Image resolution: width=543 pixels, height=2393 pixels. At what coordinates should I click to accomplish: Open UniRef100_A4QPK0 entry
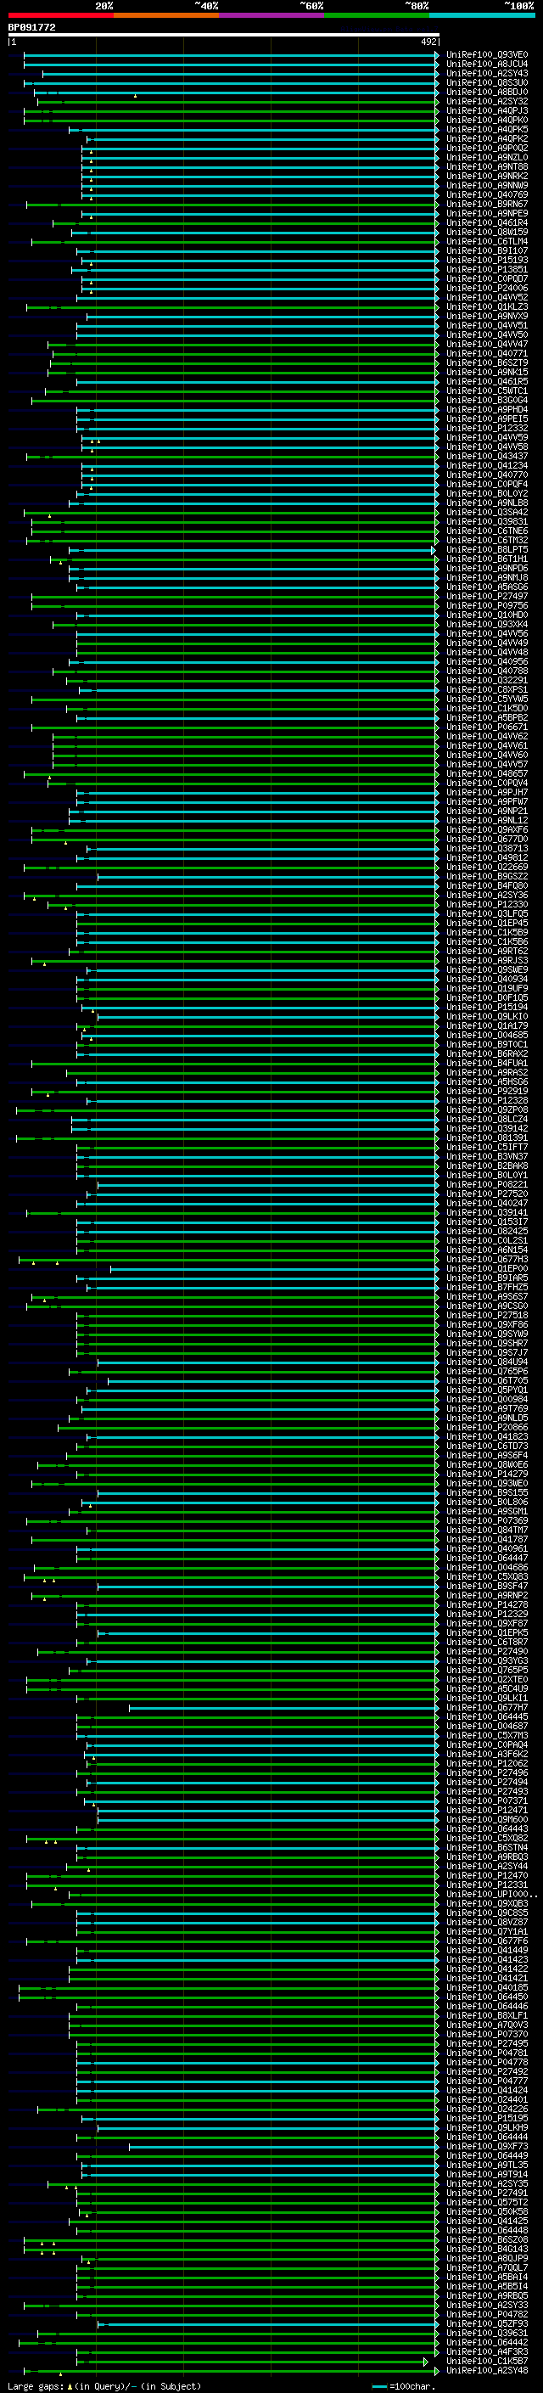pos(486,120)
